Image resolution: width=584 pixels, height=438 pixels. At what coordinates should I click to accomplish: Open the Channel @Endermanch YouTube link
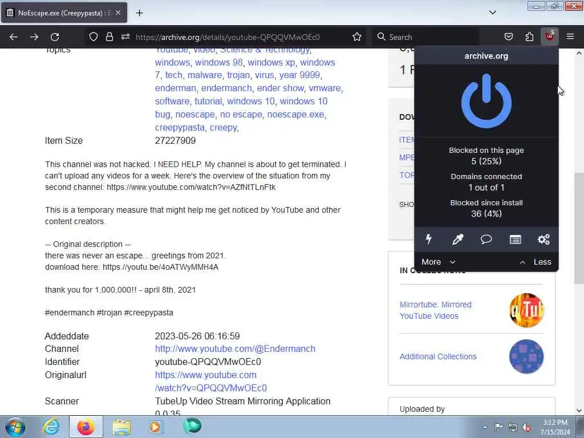tap(235, 348)
